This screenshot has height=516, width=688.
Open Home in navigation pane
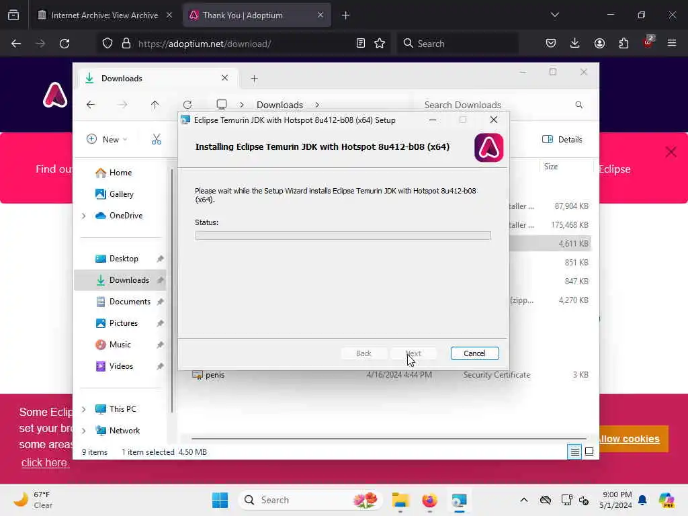click(121, 173)
